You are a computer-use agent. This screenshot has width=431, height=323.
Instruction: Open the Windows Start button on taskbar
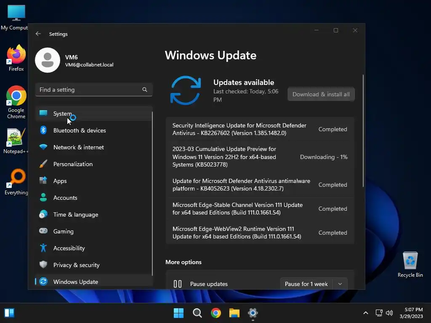tap(178, 313)
